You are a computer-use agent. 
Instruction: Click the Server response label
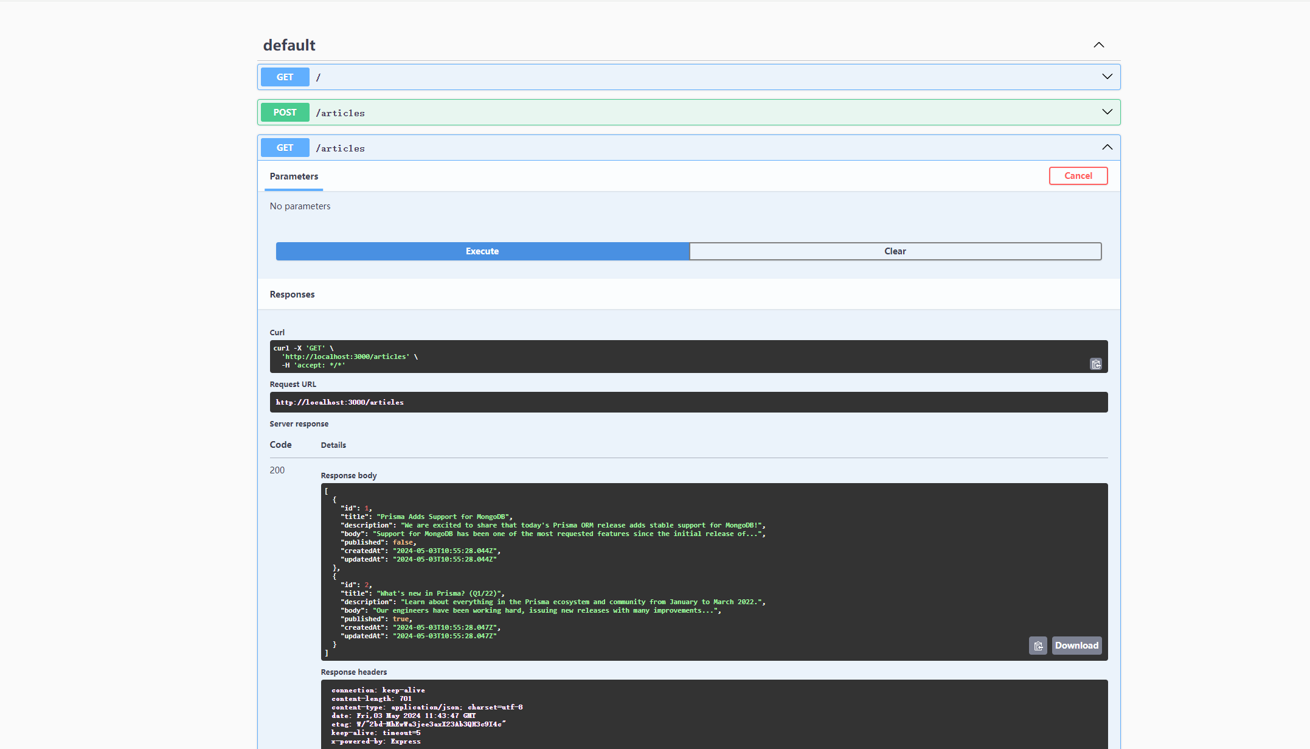coord(299,424)
